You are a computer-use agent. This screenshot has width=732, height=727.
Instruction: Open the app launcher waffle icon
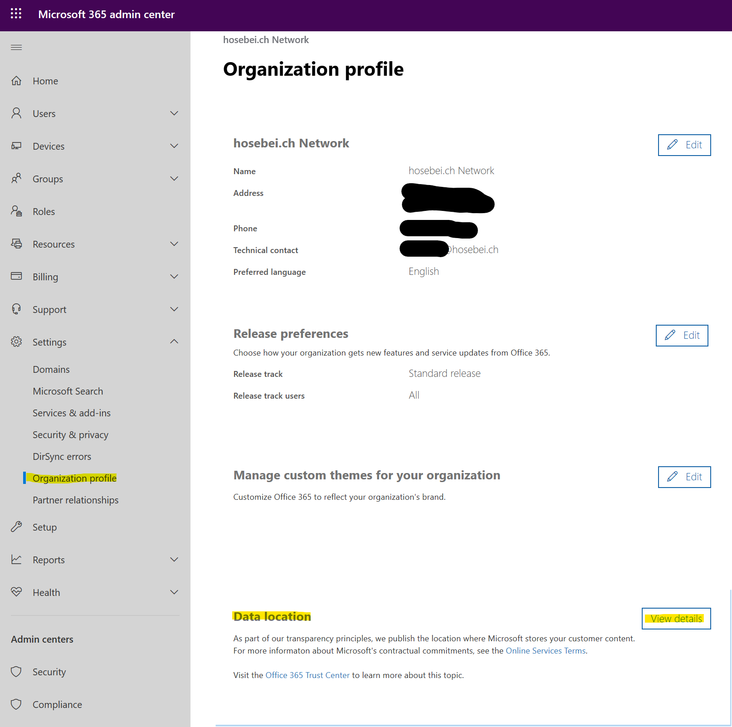pos(16,14)
